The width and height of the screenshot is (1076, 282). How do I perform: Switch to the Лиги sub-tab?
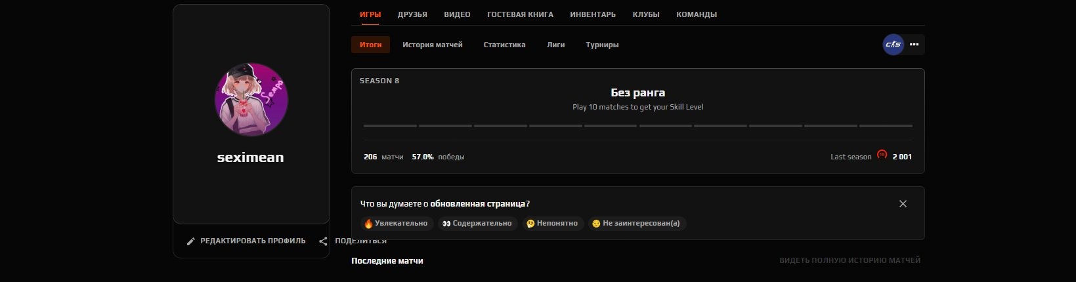click(x=555, y=45)
